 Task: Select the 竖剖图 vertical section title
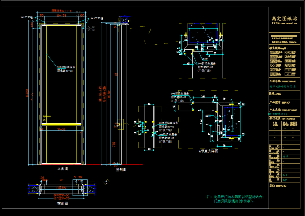pos(121,170)
